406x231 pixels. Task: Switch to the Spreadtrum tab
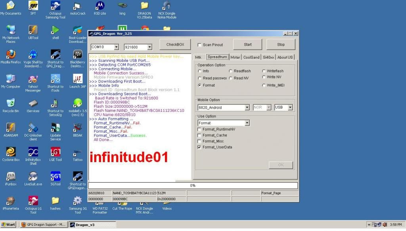click(x=217, y=57)
